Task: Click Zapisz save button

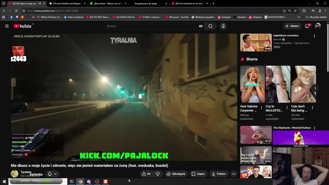Action: click(x=198, y=174)
